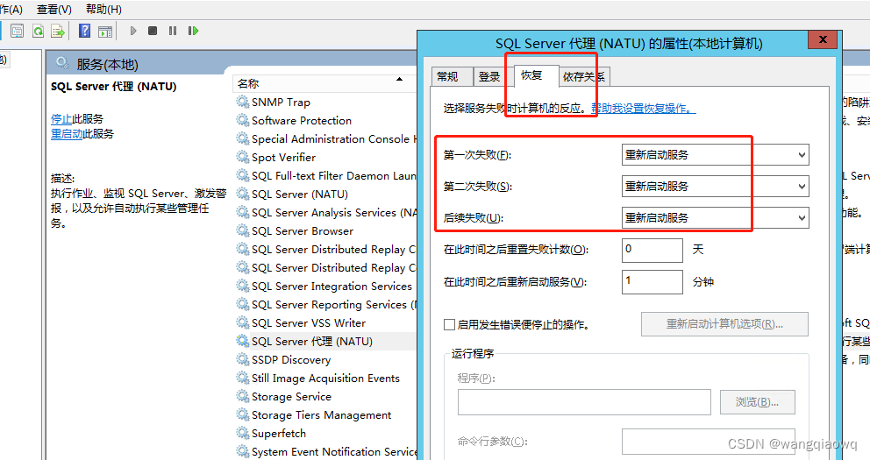Click gear icon of SQL Server Integration Services

coord(242,286)
